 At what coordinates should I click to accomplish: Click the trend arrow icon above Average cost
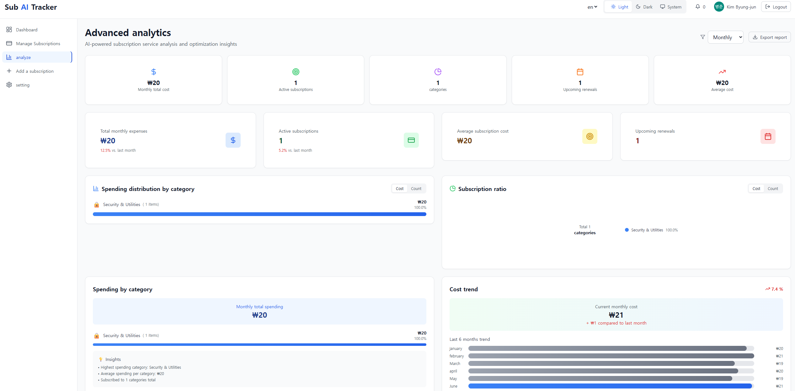coord(722,72)
